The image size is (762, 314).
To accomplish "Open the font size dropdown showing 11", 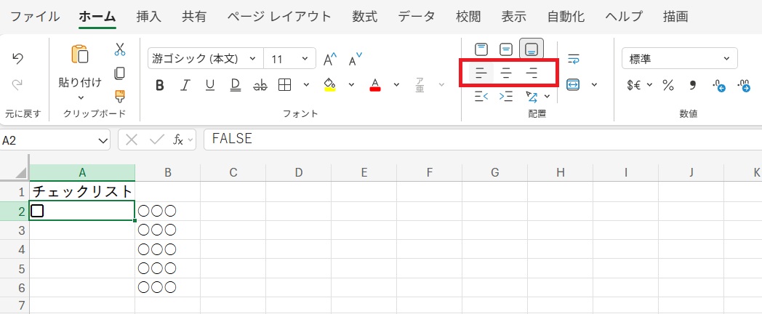I will 289,59.
